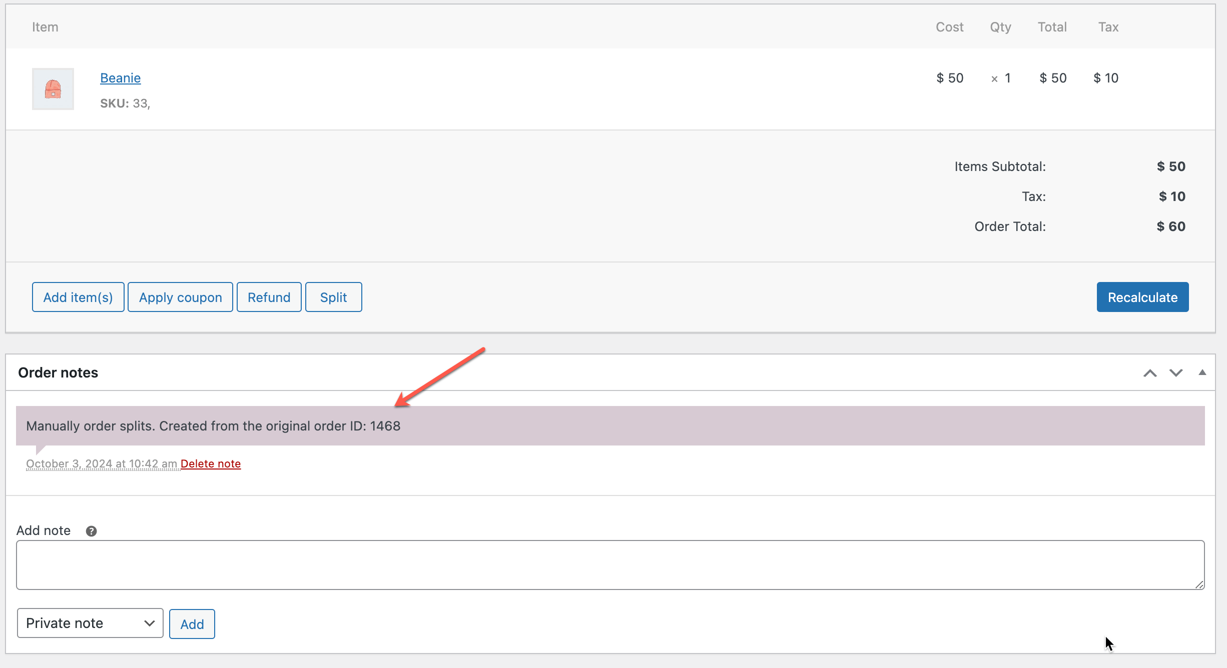Viewport: 1227px width, 668px height.
Task: Collapse the Order notes panel
Action: click(x=1202, y=372)
